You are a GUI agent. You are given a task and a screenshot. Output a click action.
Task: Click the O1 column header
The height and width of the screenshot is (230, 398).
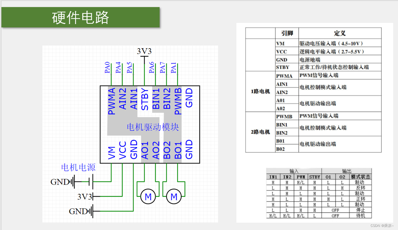[328, 177]
